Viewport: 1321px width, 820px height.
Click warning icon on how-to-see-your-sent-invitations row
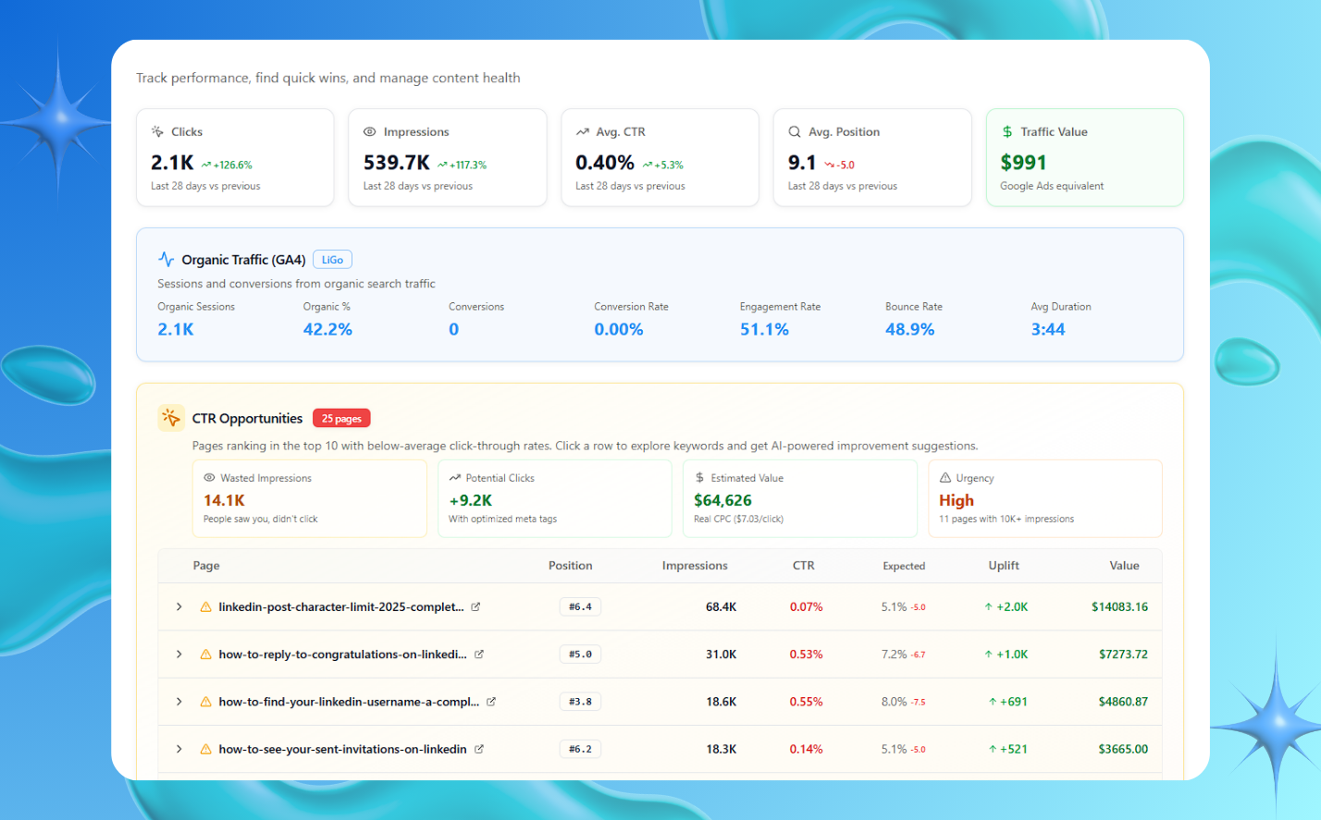(x=205, y=750)
